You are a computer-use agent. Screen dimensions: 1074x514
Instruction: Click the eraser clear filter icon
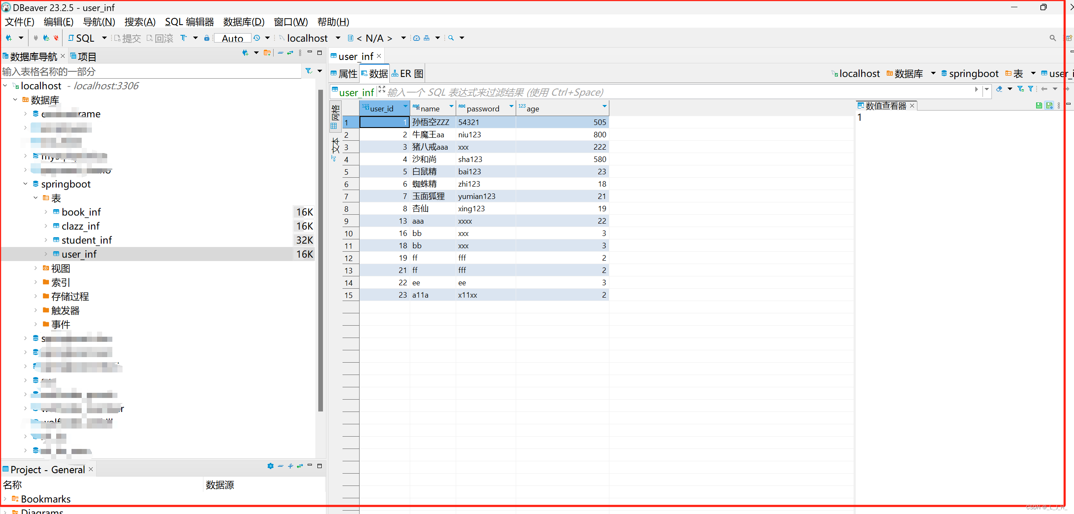(999, 89)
